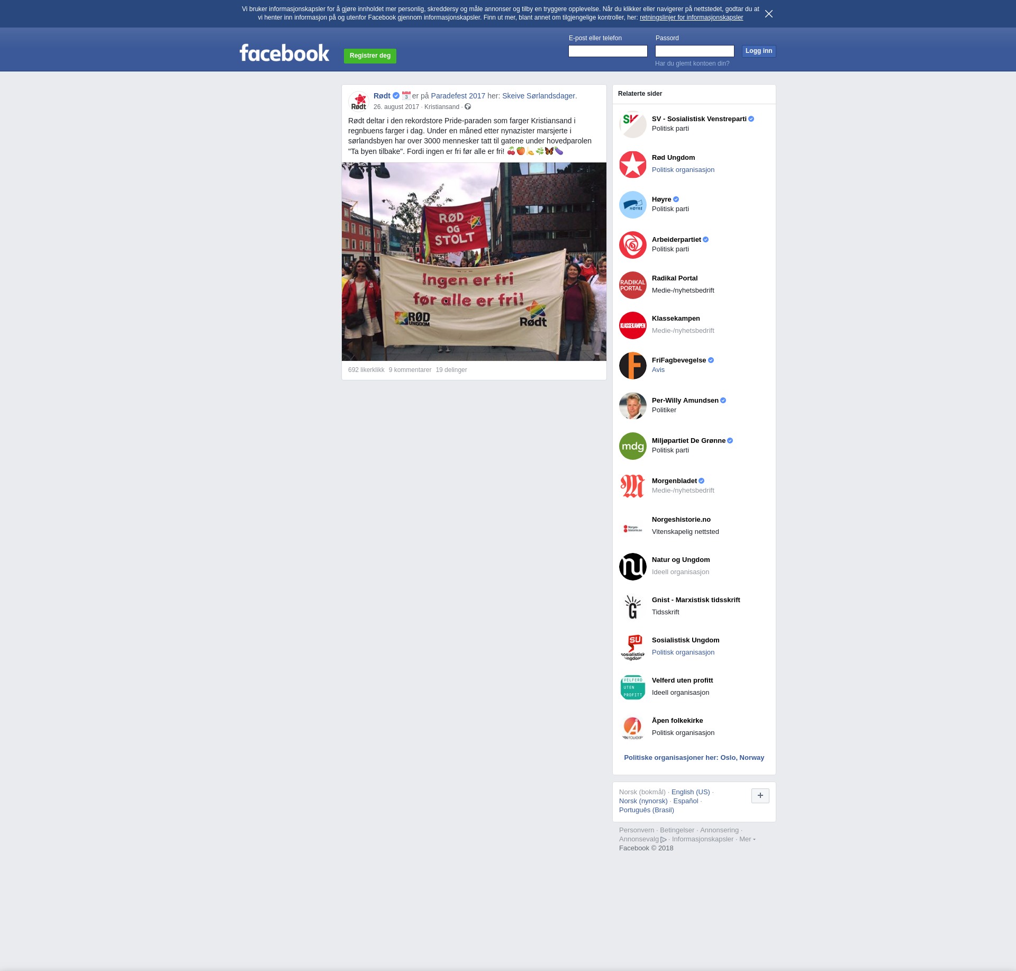
Task: Open FriFagbevegelse logo
Action: pyautogui.click(x=633, y=366)
